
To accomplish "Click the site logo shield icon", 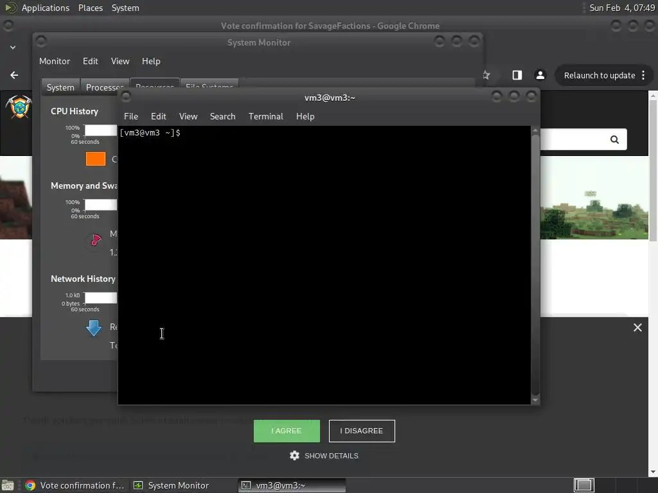I will click(19, 107).
